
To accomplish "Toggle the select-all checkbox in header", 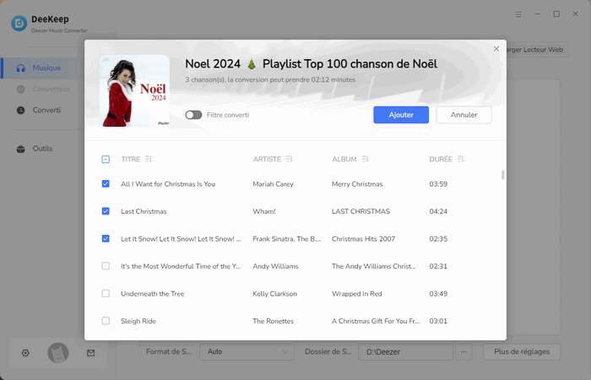I will coord(106,159).
